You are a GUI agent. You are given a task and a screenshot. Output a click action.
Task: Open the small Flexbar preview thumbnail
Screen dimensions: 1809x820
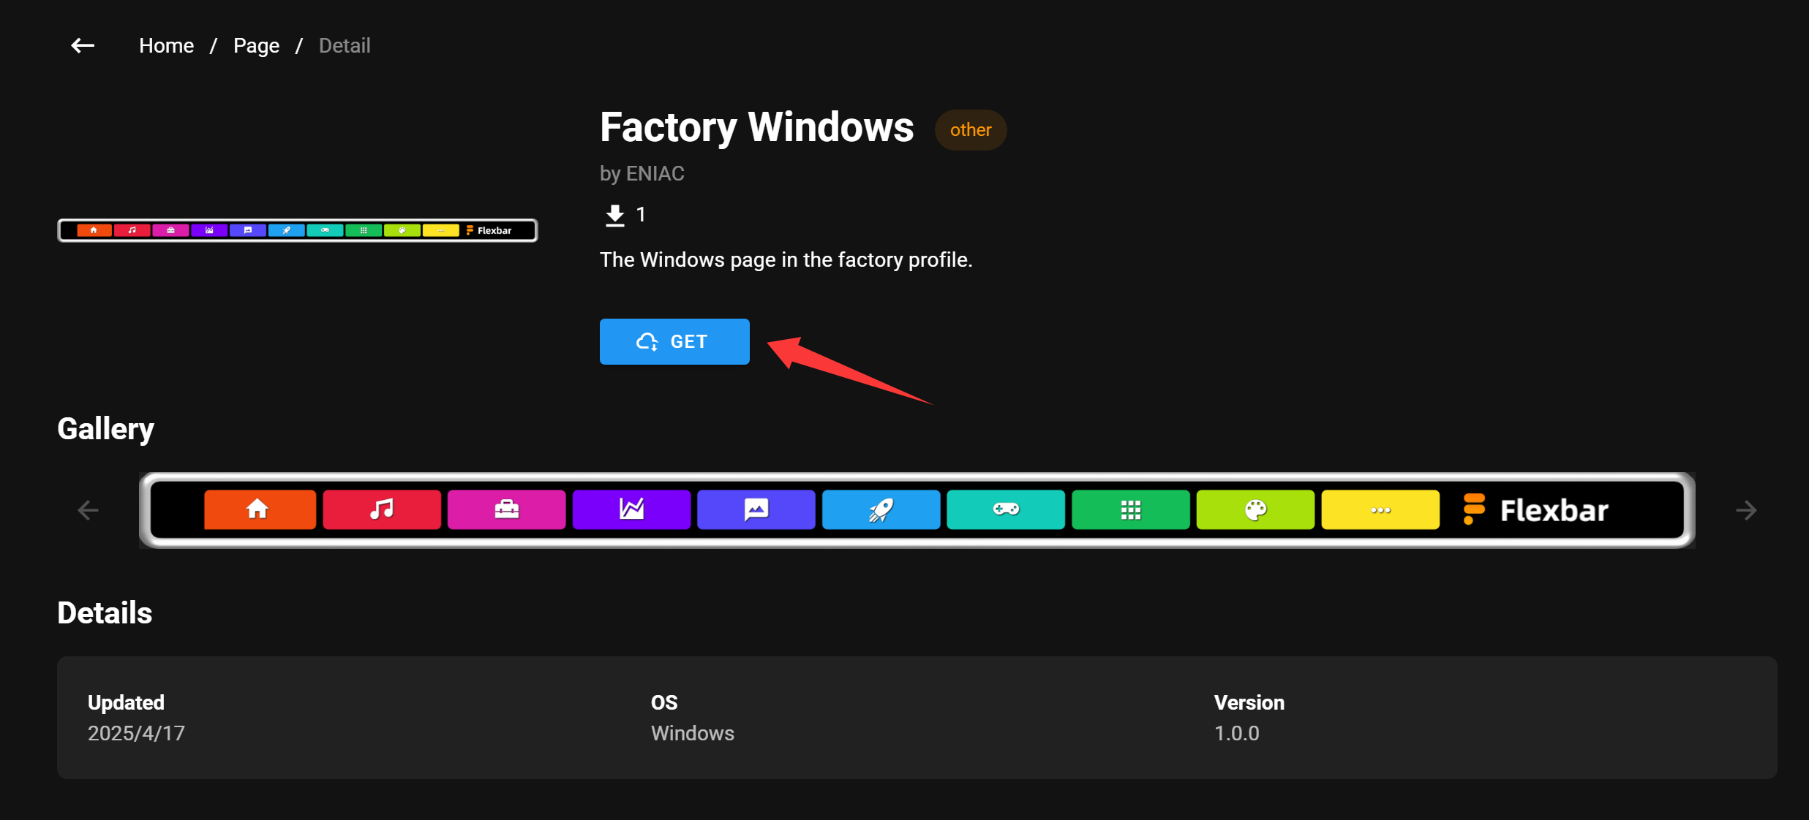click(x=298, y=230)
